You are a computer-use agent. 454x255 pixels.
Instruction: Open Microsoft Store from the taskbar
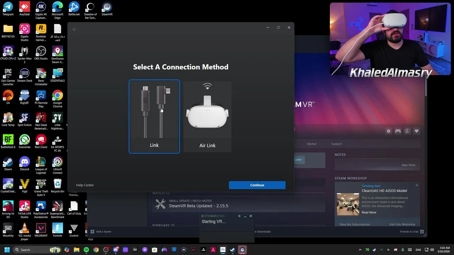coord(154,250)
